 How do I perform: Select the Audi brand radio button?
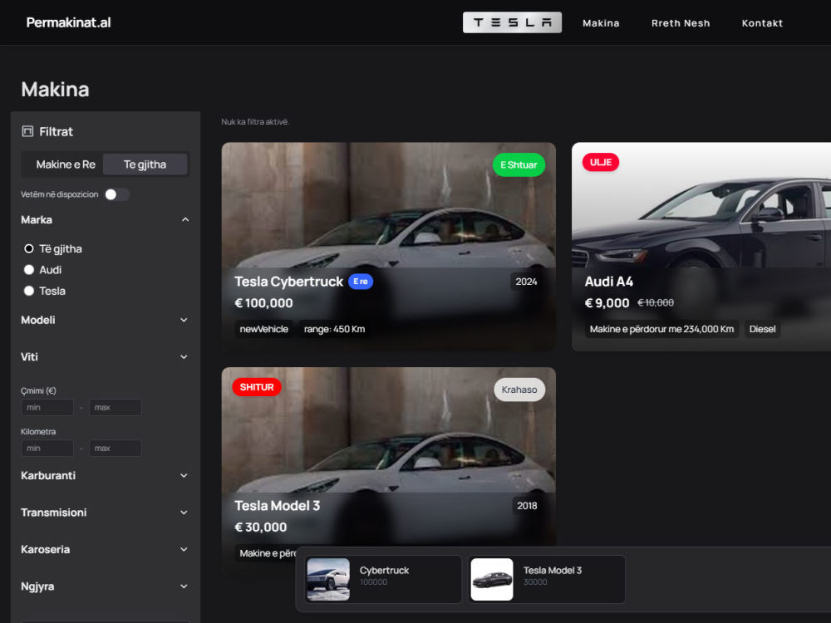pos(28,270)
